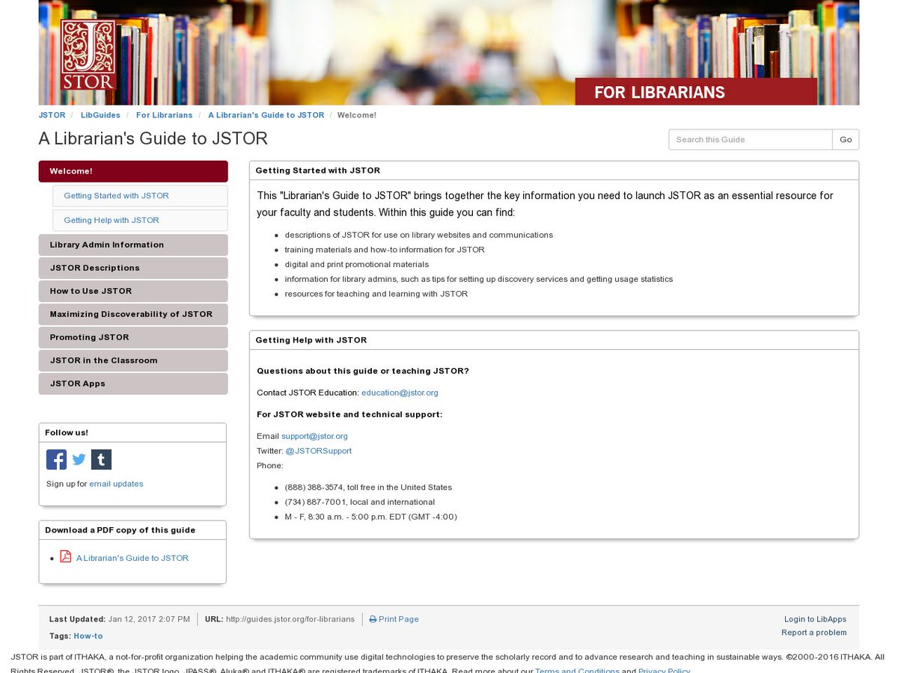Open the JSTOR Descriptions tab
This screenshot has width=898, height=673.
133,268
